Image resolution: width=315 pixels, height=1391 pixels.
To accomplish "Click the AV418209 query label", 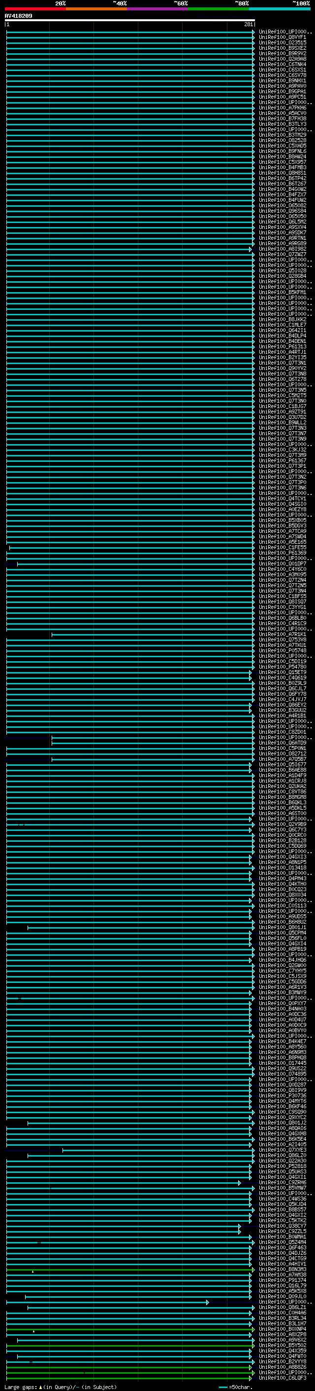I will point(18,16).
